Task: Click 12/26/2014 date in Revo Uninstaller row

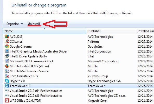Action: (x=145, y=76)
